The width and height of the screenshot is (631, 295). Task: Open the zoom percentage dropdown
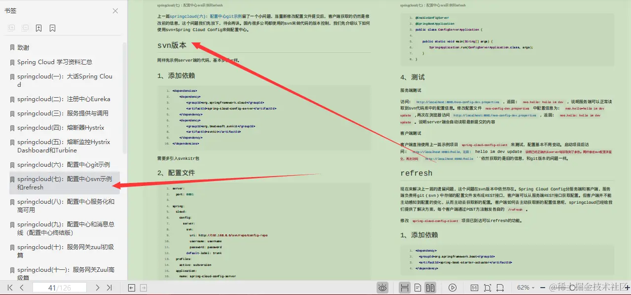coord(527,287)
